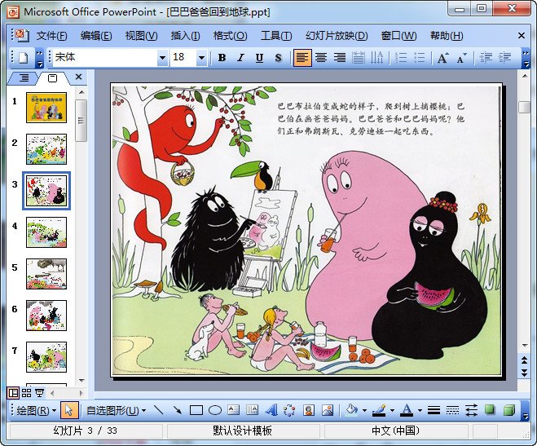Screen dimensions: 537x446
Task: Expand standard toolbar options arrow
Action: click(40, 58)
